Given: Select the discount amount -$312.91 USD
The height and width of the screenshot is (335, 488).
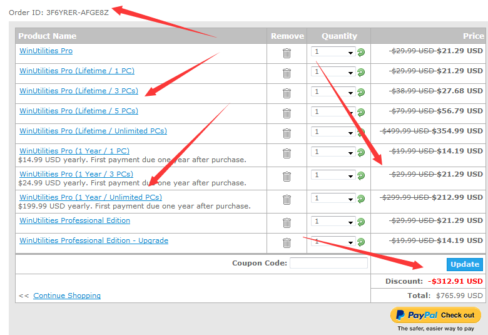Looking at the screenshot, I should 455,281.
